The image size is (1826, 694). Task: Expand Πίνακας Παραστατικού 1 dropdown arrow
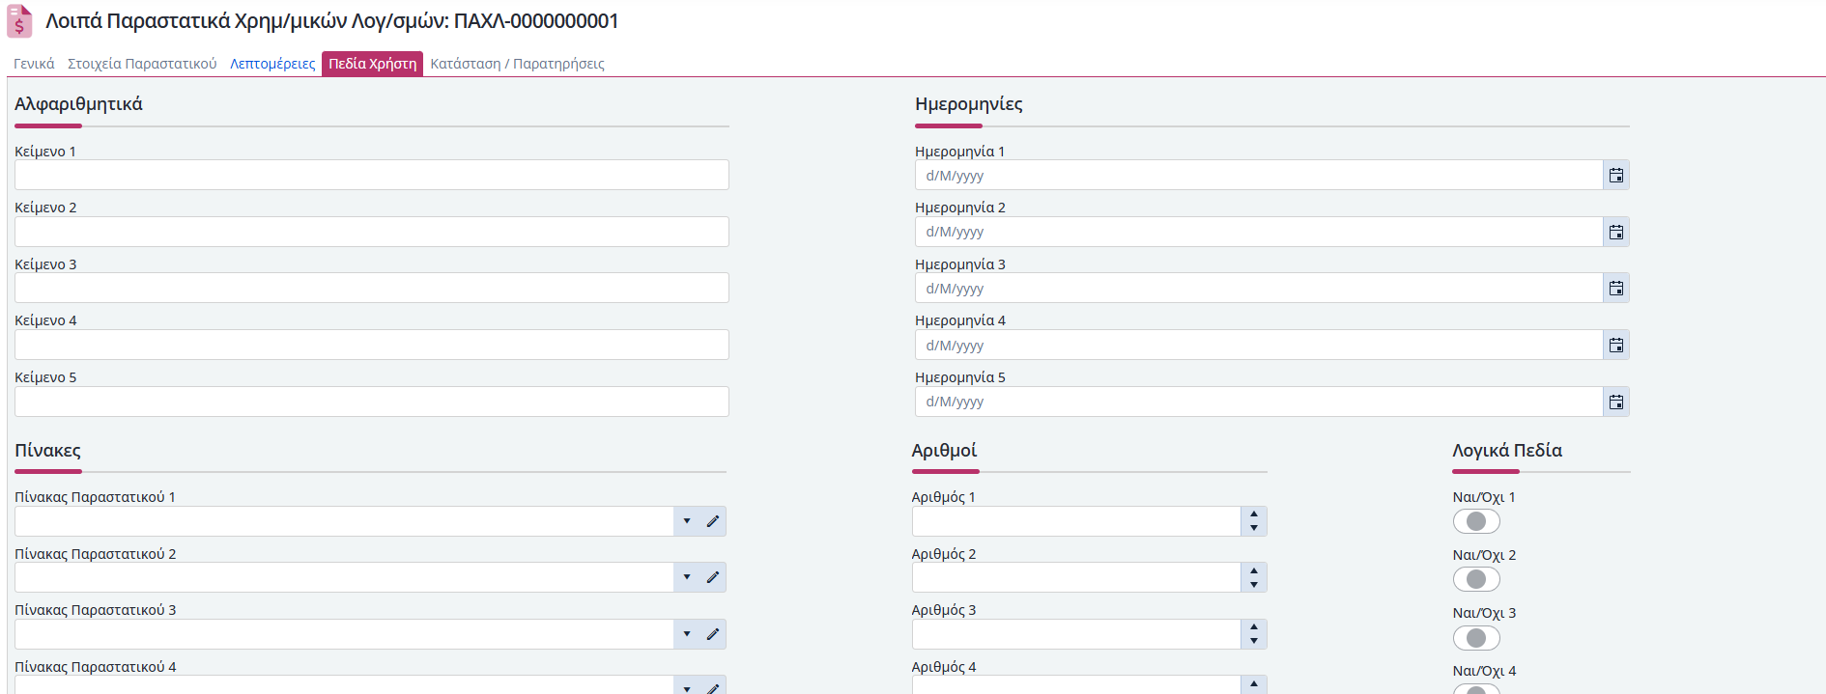[x=687, y=521]
